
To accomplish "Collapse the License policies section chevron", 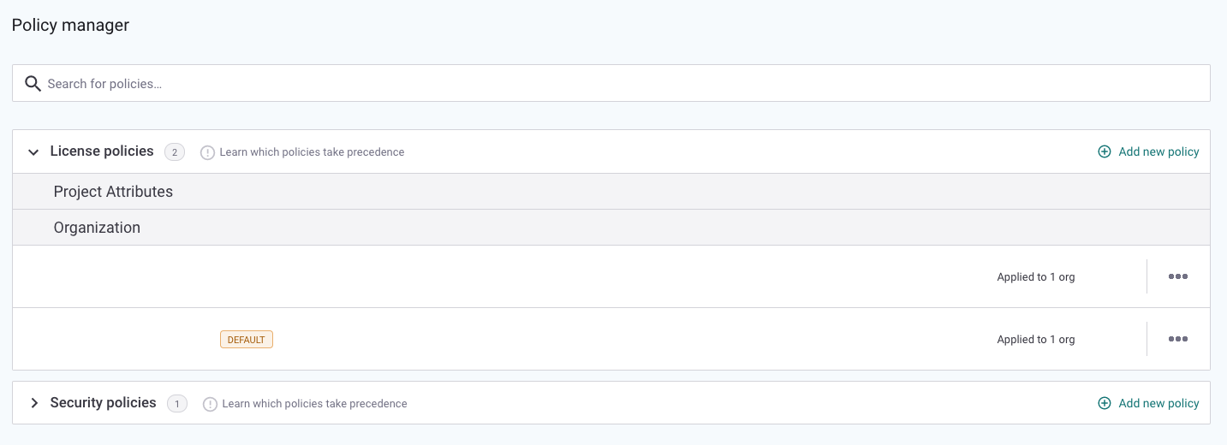I will click(x=34, y=152).
